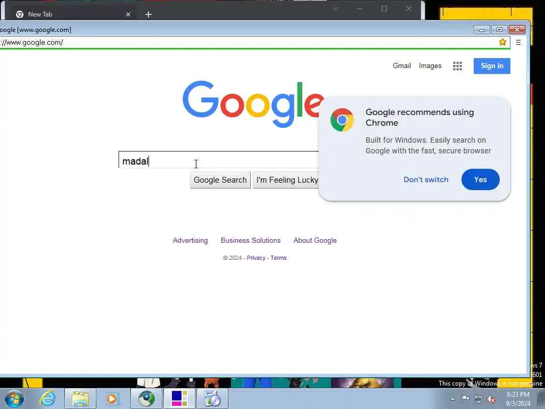This screenshot has height=409, width=545.
Task: Click the muted volume tray icon
Action: pyautogui.click(x=491, y=399)
